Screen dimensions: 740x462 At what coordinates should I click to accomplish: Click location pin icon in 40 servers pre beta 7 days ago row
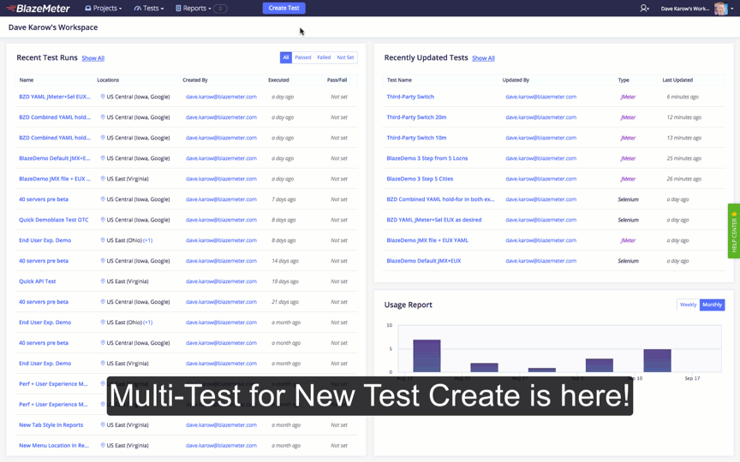[103, 199]
